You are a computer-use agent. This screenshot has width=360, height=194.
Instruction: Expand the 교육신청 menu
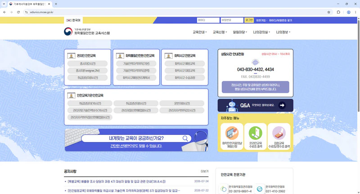[220, 32]
